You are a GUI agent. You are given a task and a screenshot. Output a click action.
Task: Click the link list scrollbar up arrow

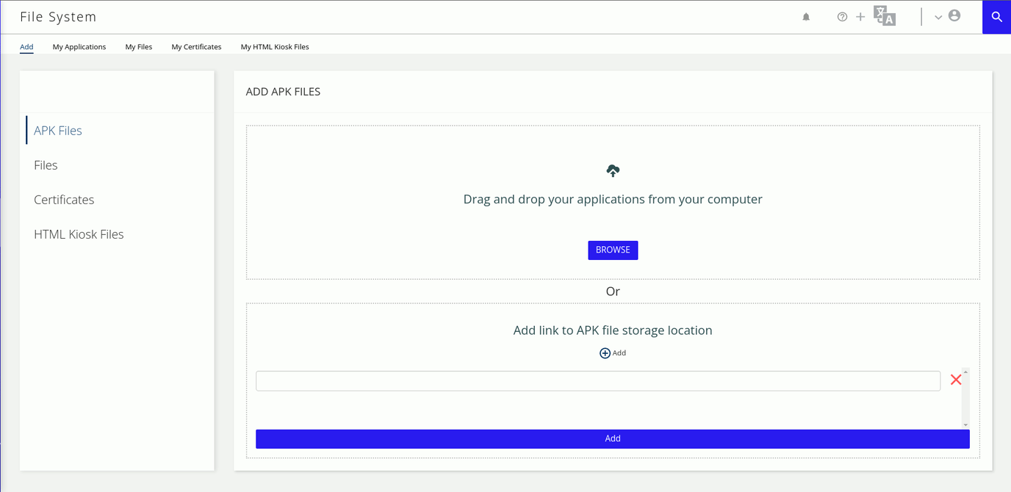click(965, 372)
